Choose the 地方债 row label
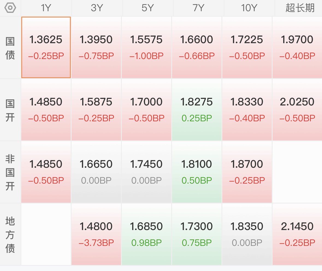This screenshot has width=322, height=271. point(10,235)
